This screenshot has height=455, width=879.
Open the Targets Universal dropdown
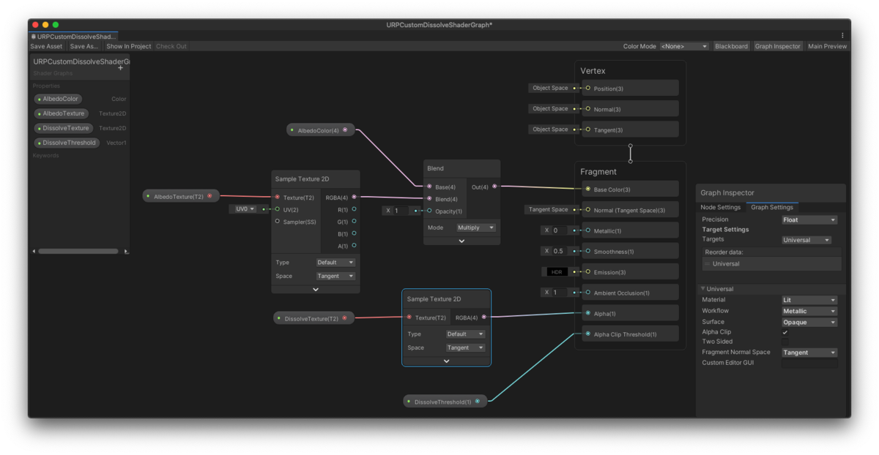806,240
